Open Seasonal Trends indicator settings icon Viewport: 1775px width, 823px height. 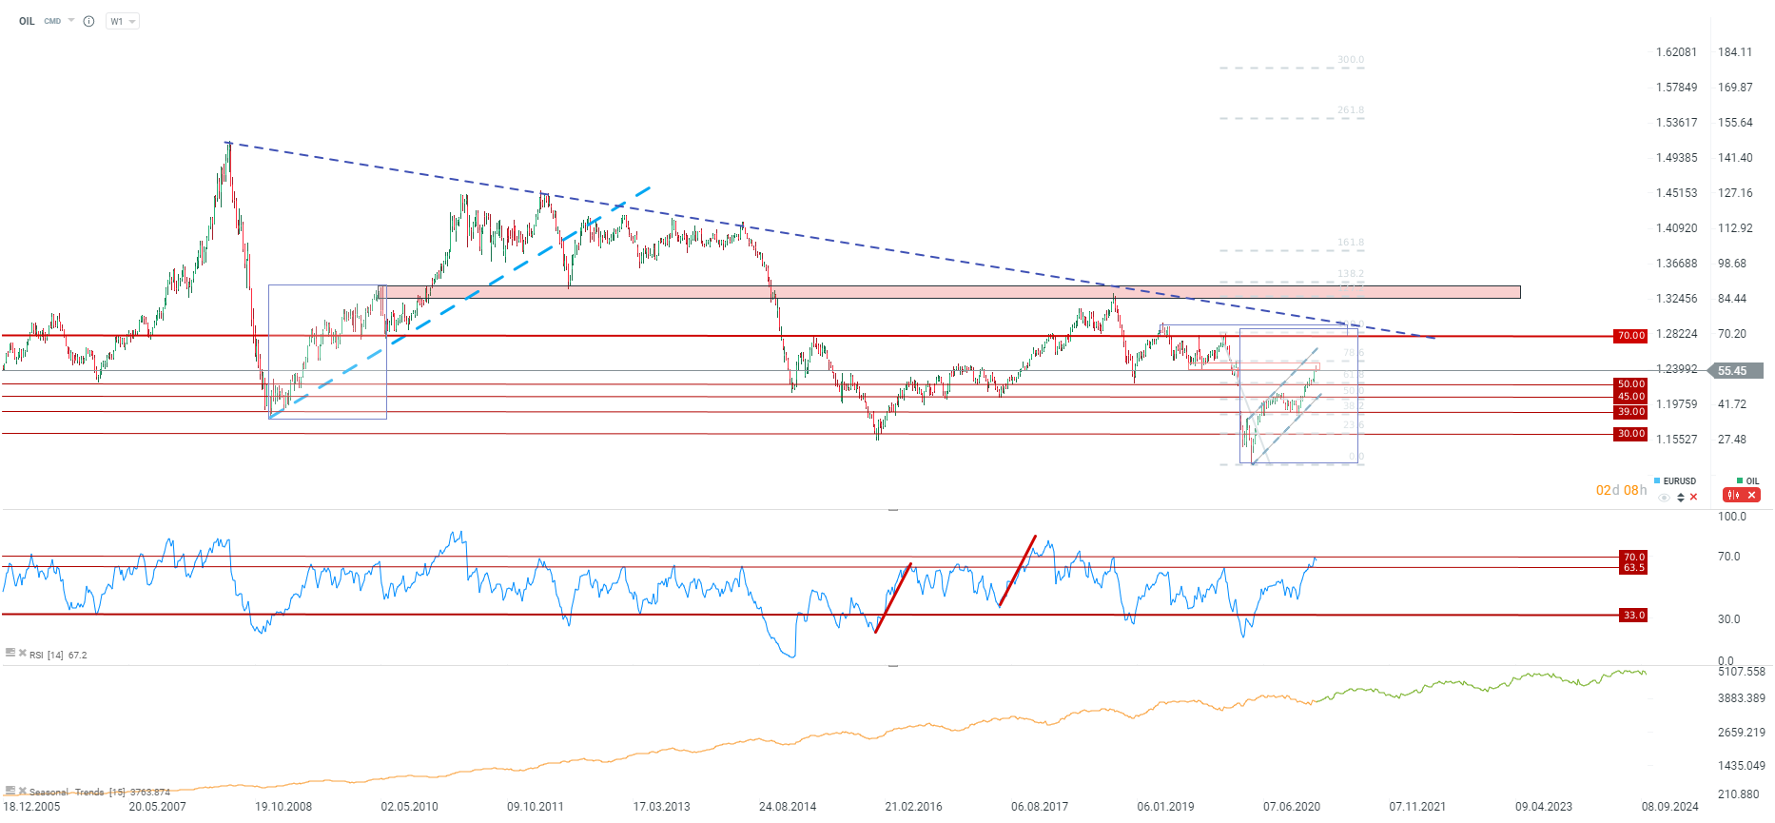(10, 790)
